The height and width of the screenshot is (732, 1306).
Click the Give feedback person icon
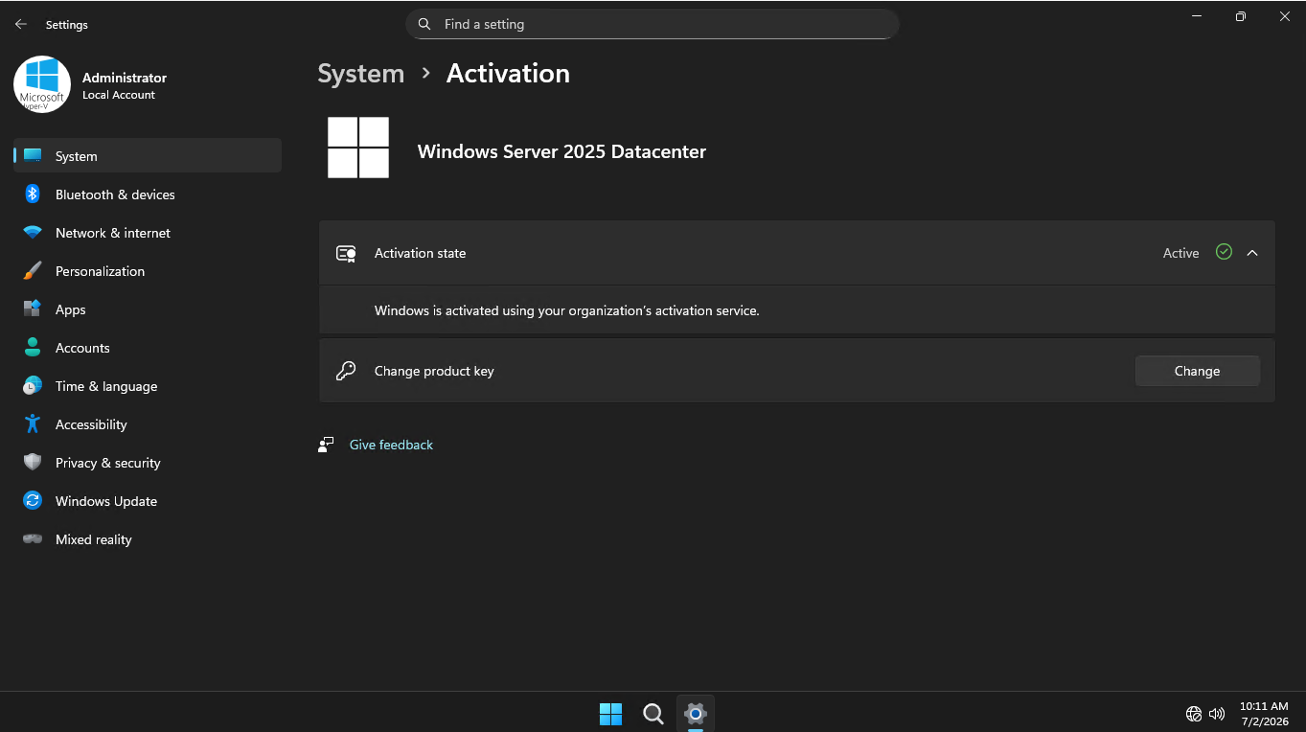(326, 445)
